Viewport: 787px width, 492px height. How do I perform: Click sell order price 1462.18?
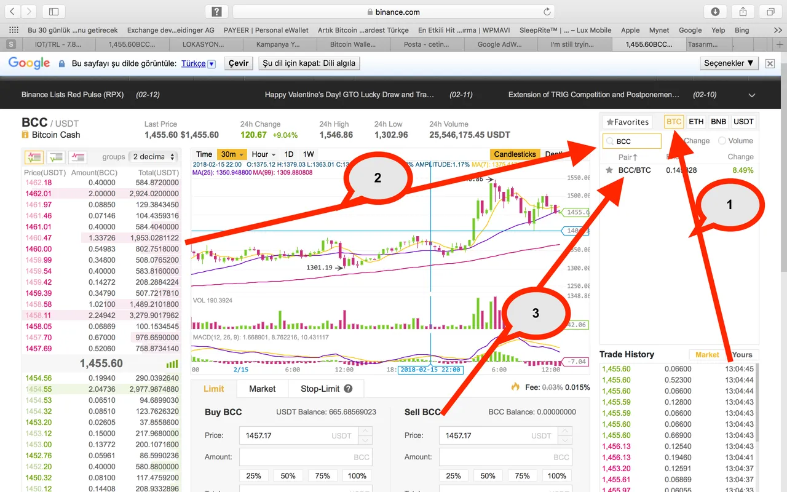38,183
